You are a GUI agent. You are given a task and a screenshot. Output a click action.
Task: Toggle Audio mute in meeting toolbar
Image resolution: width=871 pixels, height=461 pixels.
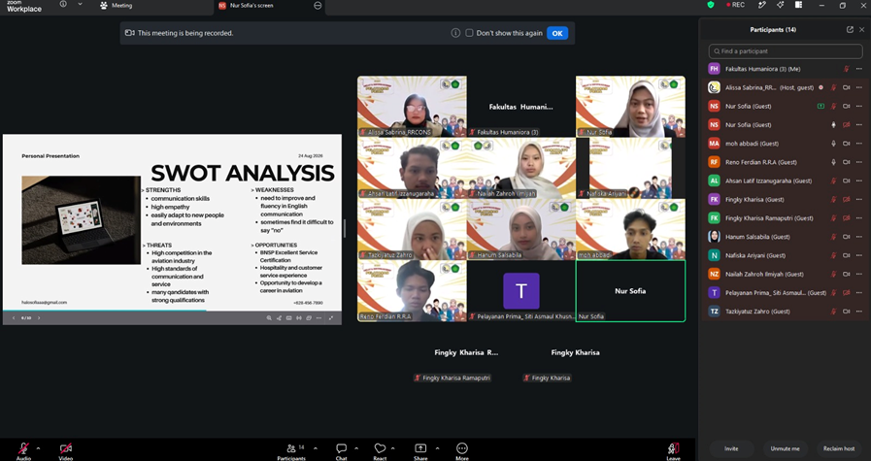[x=23, y=451]
